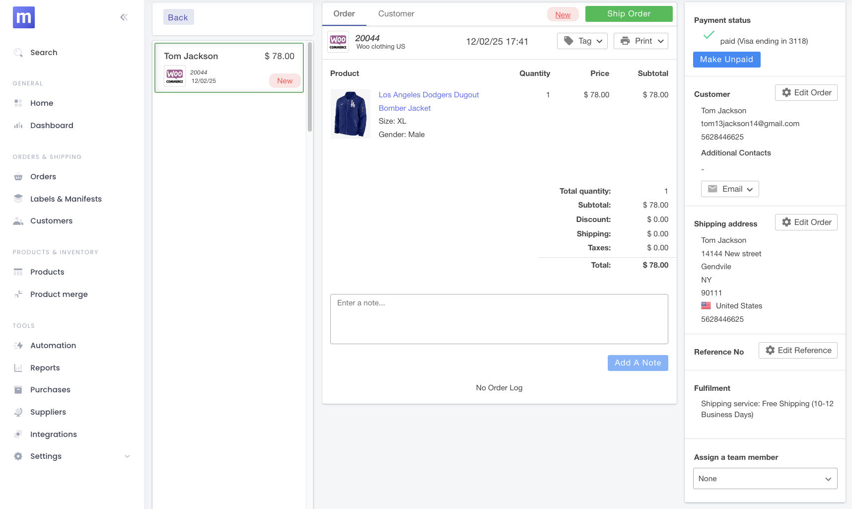
Task: Select the Order tab
Action: pos(344,14)
